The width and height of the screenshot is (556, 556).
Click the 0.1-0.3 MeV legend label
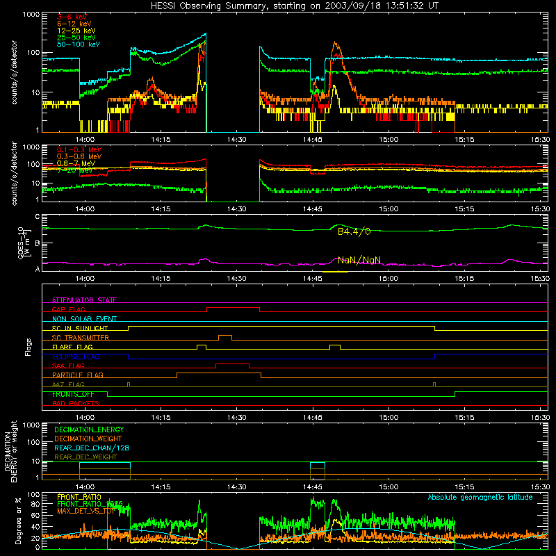79,149
